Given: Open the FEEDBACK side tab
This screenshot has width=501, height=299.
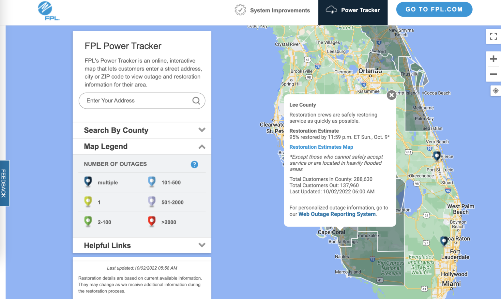Looking at the screenshot, I should click(4, 183).
